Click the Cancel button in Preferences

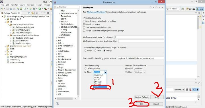156,104
